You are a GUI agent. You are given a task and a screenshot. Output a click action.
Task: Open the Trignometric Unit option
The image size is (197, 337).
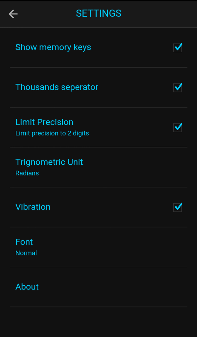tap(49, 162)
